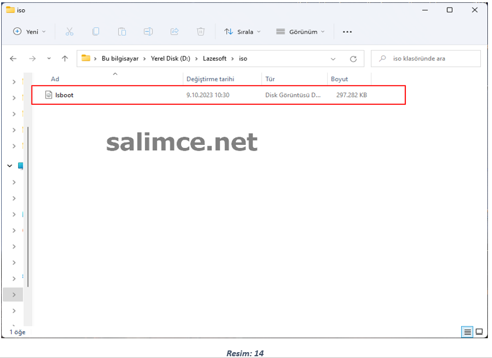Open the Yeni dropdown menu
The height and width of the screenshot is (358, 492).
[x=29, y=31]
